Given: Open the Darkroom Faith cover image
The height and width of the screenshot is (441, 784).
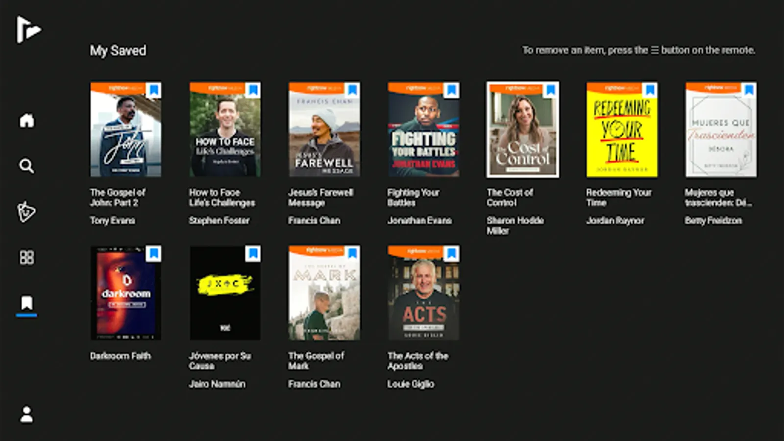Looking at the screenshot, I should 125,293.
